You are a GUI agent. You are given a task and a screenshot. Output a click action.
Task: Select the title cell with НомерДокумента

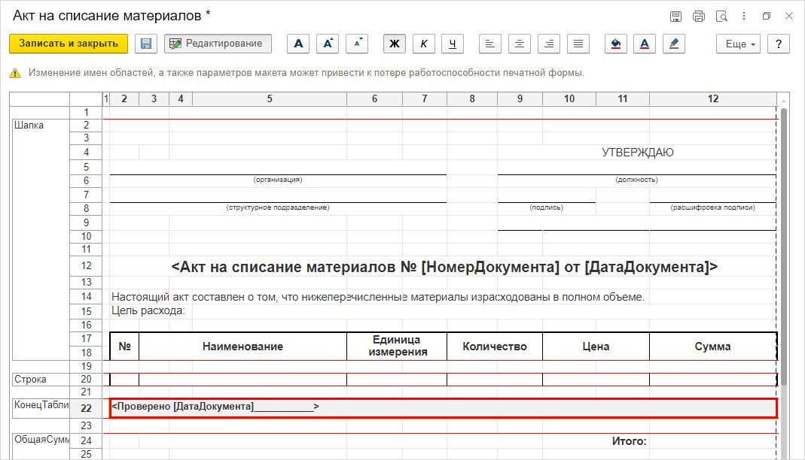coord(444,266)
